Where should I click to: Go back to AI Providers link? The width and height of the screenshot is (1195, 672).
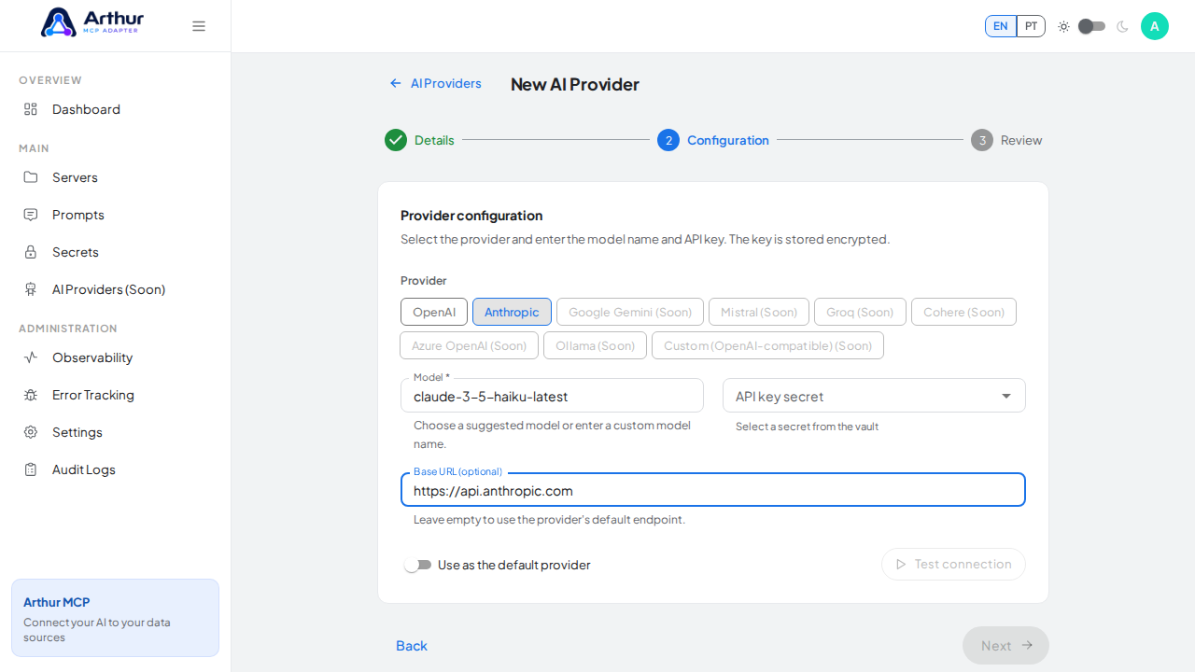pyautogui.click(x=436, y=83)
